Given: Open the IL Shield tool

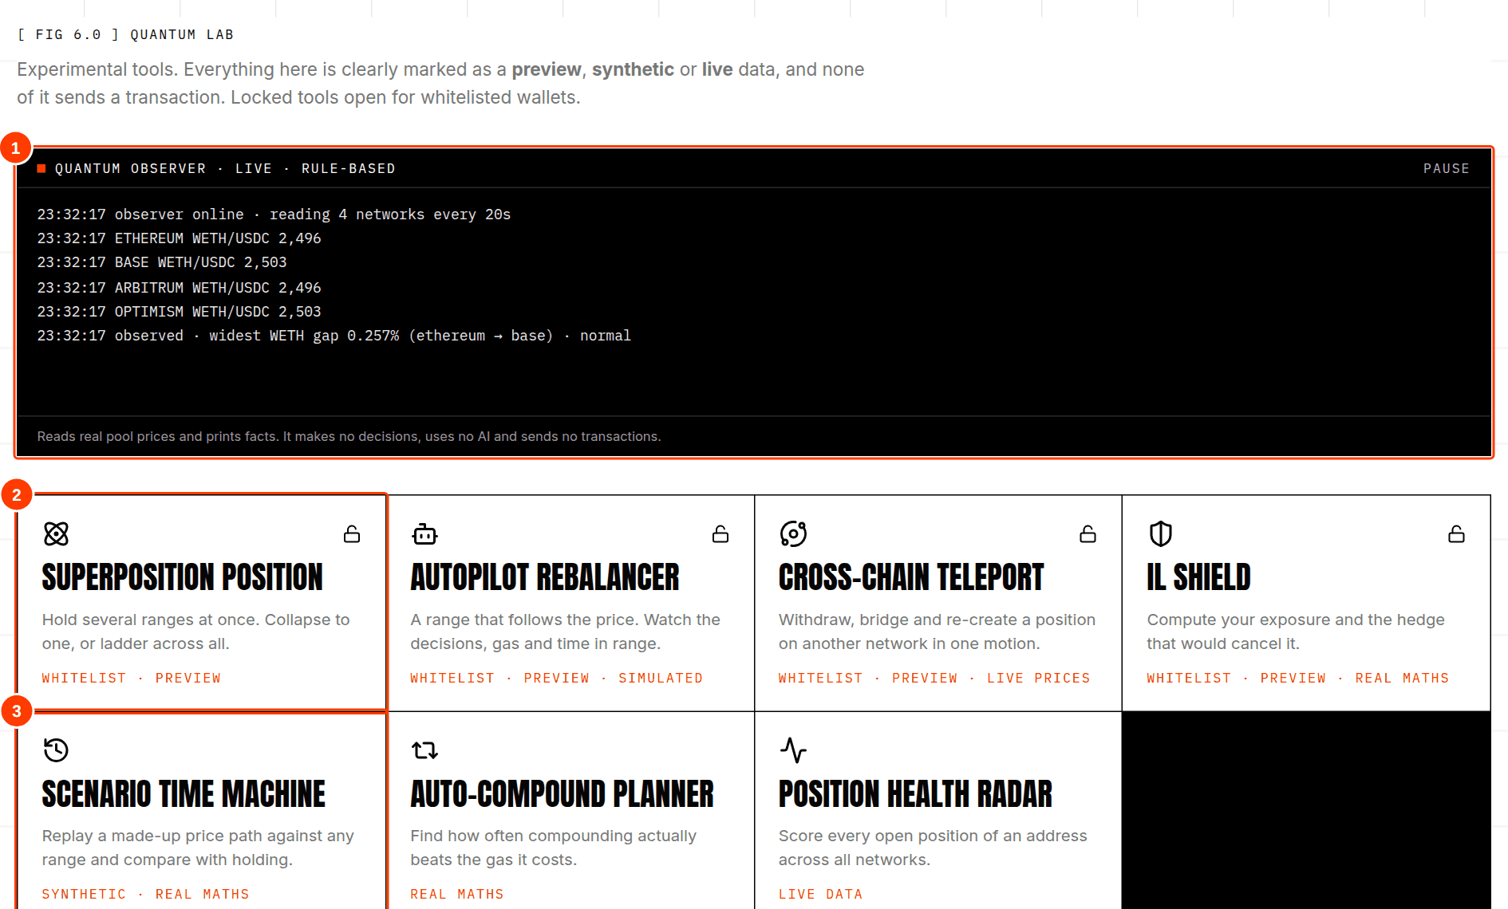Looking at the screenshot, I should pos(1306,603).
